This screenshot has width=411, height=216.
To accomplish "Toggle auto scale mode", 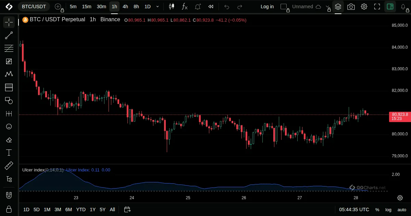I will 402,209.
